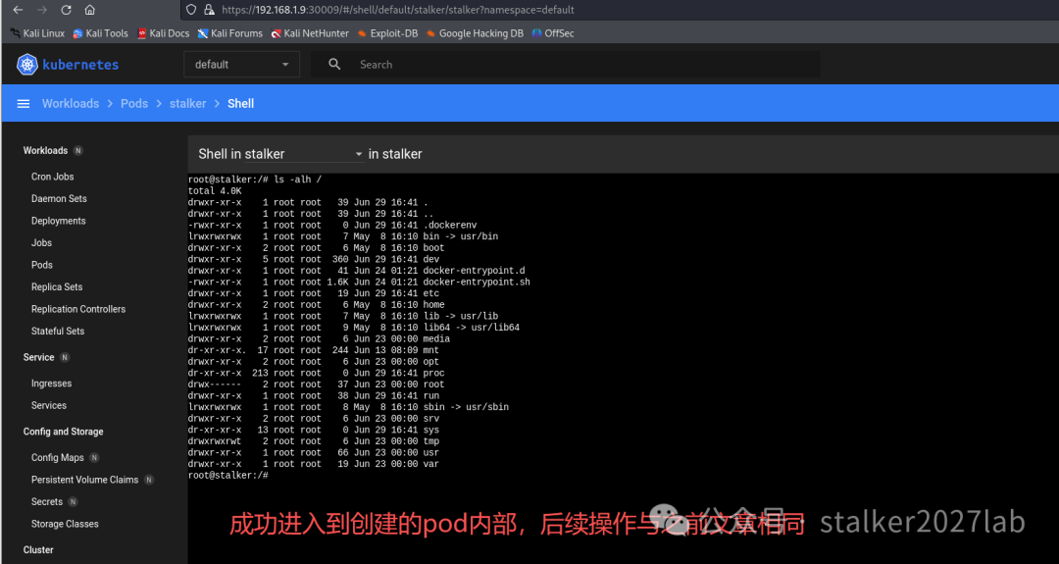Image resolution: width=1059 pixels, height=564 pixels.
Task: Open Jobs in the sidebar
Action: [x=41, y=242]
